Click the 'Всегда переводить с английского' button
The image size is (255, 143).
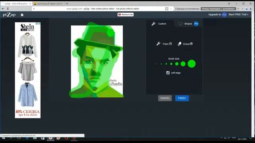[x=218, y=9]
